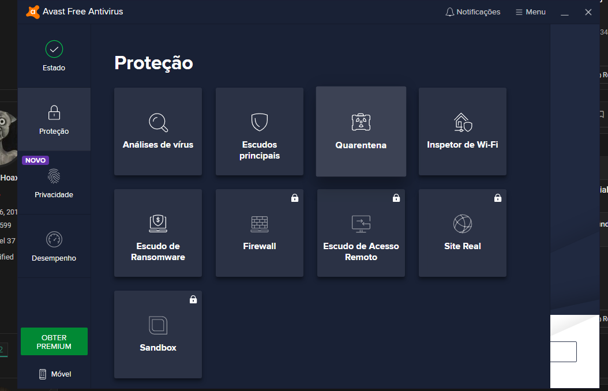
Task: Open Inspetor de Wi-Fi house icon
Action: 463,122
